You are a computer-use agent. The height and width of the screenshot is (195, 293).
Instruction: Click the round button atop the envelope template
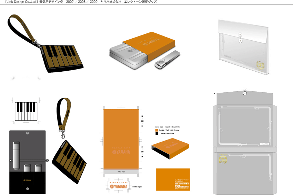click(x=245, y=93)
